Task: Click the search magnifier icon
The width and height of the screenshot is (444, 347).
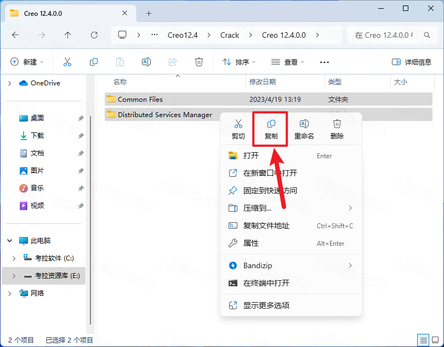Action: [x=426, y=35]
